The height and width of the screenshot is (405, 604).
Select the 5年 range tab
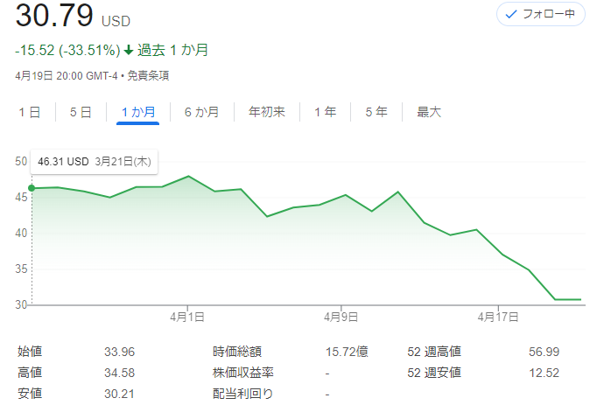click(376, 112)
